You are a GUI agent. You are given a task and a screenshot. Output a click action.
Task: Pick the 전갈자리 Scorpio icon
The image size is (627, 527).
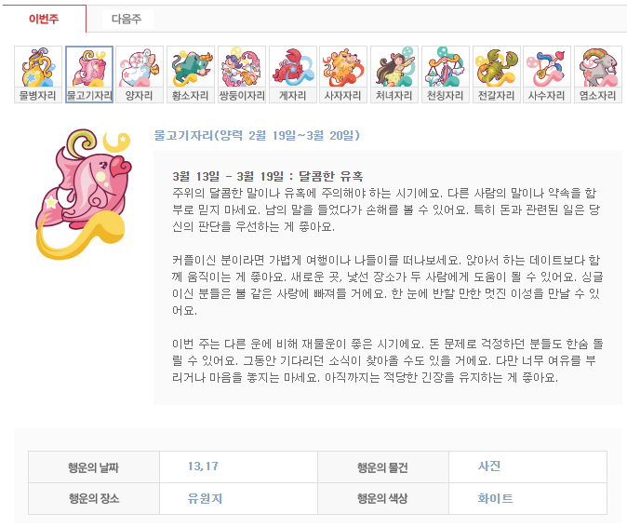point(497,74)
